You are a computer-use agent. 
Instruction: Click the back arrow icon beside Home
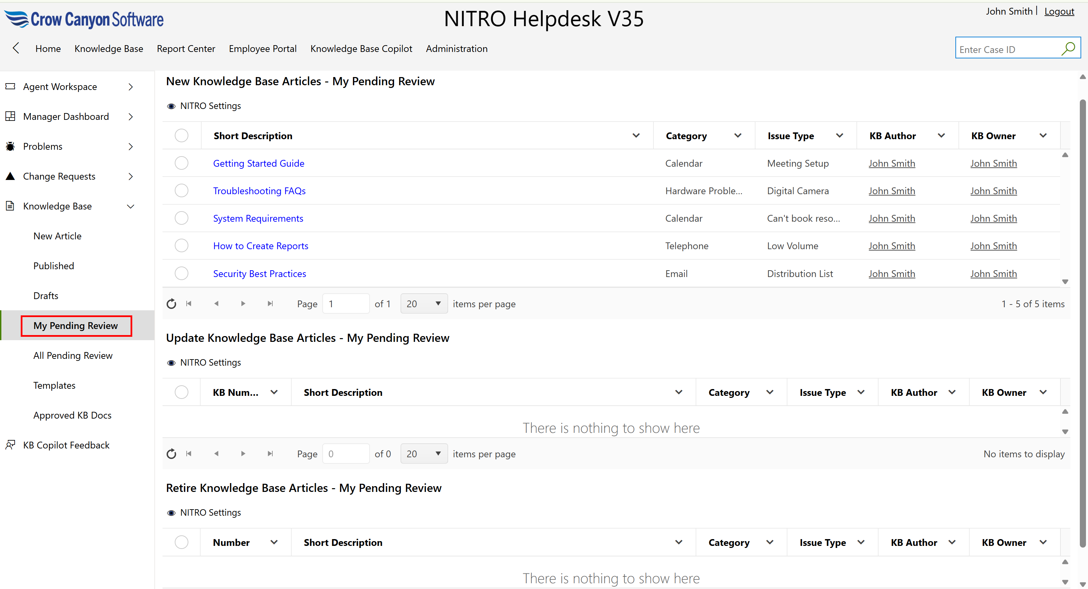click(x=16, y=48)
